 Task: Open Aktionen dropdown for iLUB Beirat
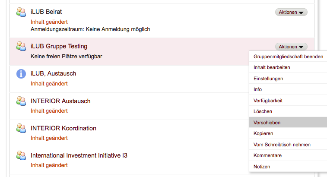tap(291, 12)
